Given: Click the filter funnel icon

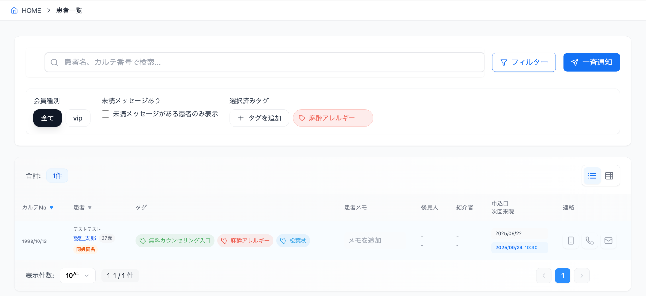Looking at the screenshot, I should point(504,62).
